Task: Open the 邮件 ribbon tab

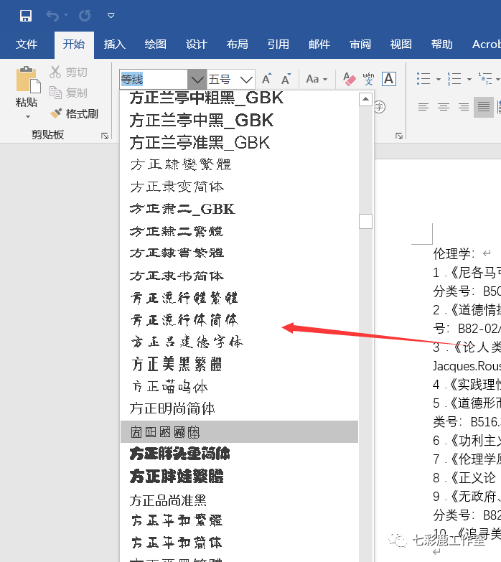Action: point(319,45)
